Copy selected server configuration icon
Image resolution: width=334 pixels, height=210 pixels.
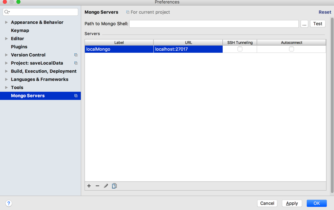(x=114, y=186)
